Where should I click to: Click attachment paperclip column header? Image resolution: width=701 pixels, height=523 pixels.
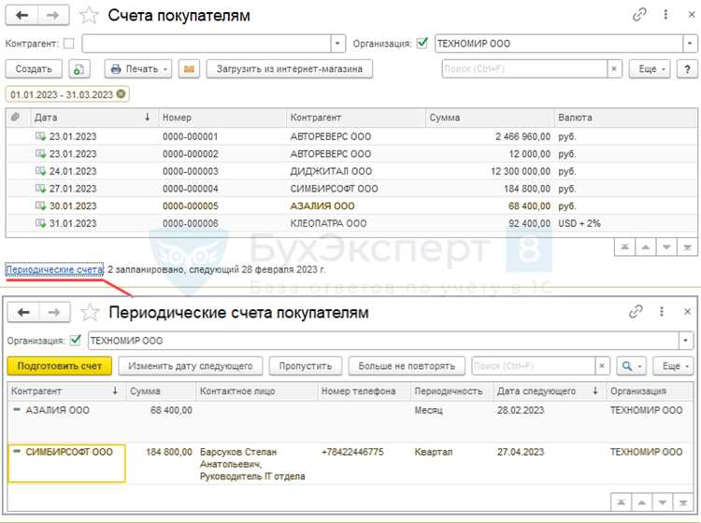pyautogui.click(x=15, y=117)
